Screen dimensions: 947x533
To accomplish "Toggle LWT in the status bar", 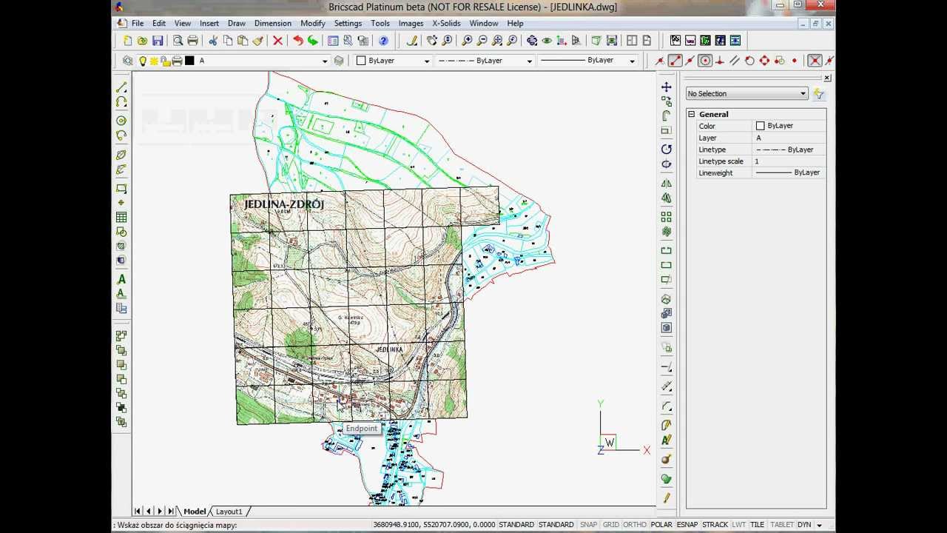I will 738,525.
